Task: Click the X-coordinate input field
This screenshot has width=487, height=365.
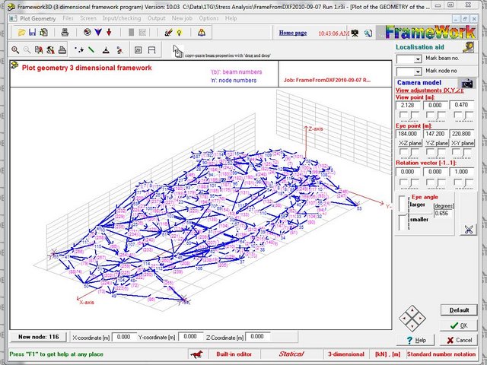Action: point(124,336)
